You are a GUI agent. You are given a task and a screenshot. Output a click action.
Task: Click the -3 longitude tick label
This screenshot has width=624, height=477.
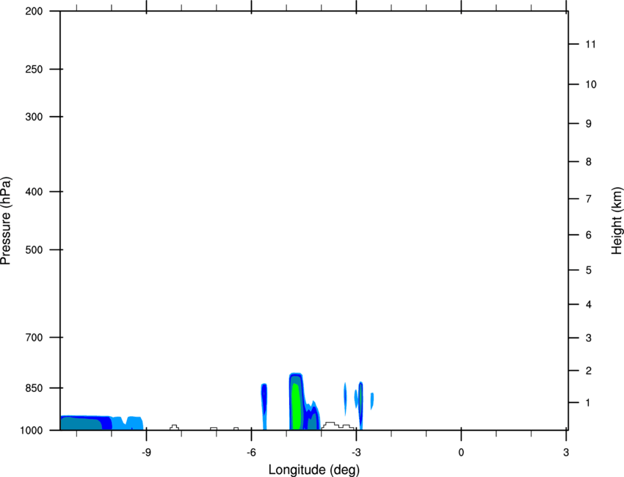tap(356, 452)
